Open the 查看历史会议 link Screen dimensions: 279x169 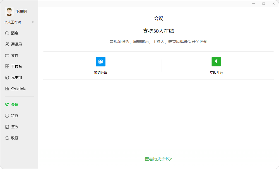pyautogui.click(x=158, y=159)
